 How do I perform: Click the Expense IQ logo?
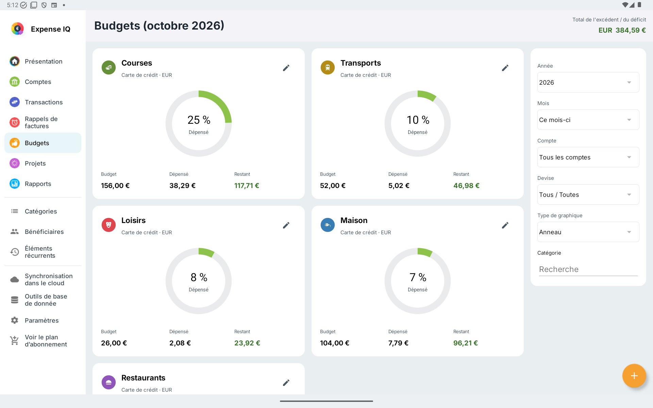17,29
